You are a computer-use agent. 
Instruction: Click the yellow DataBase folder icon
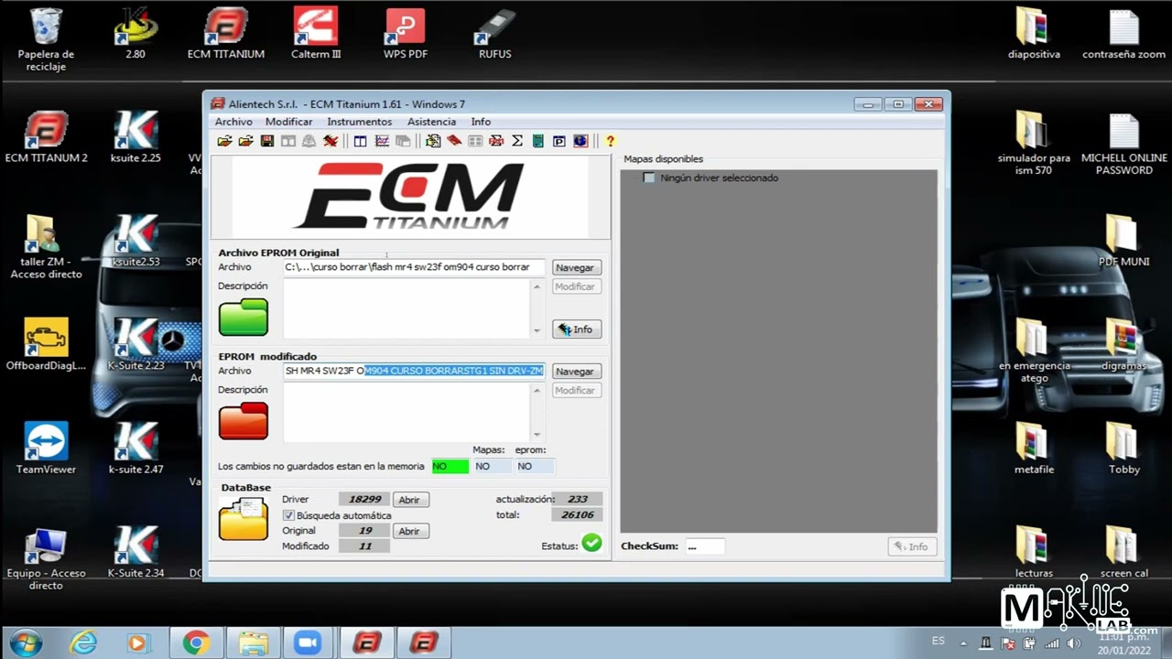(244, 519)
